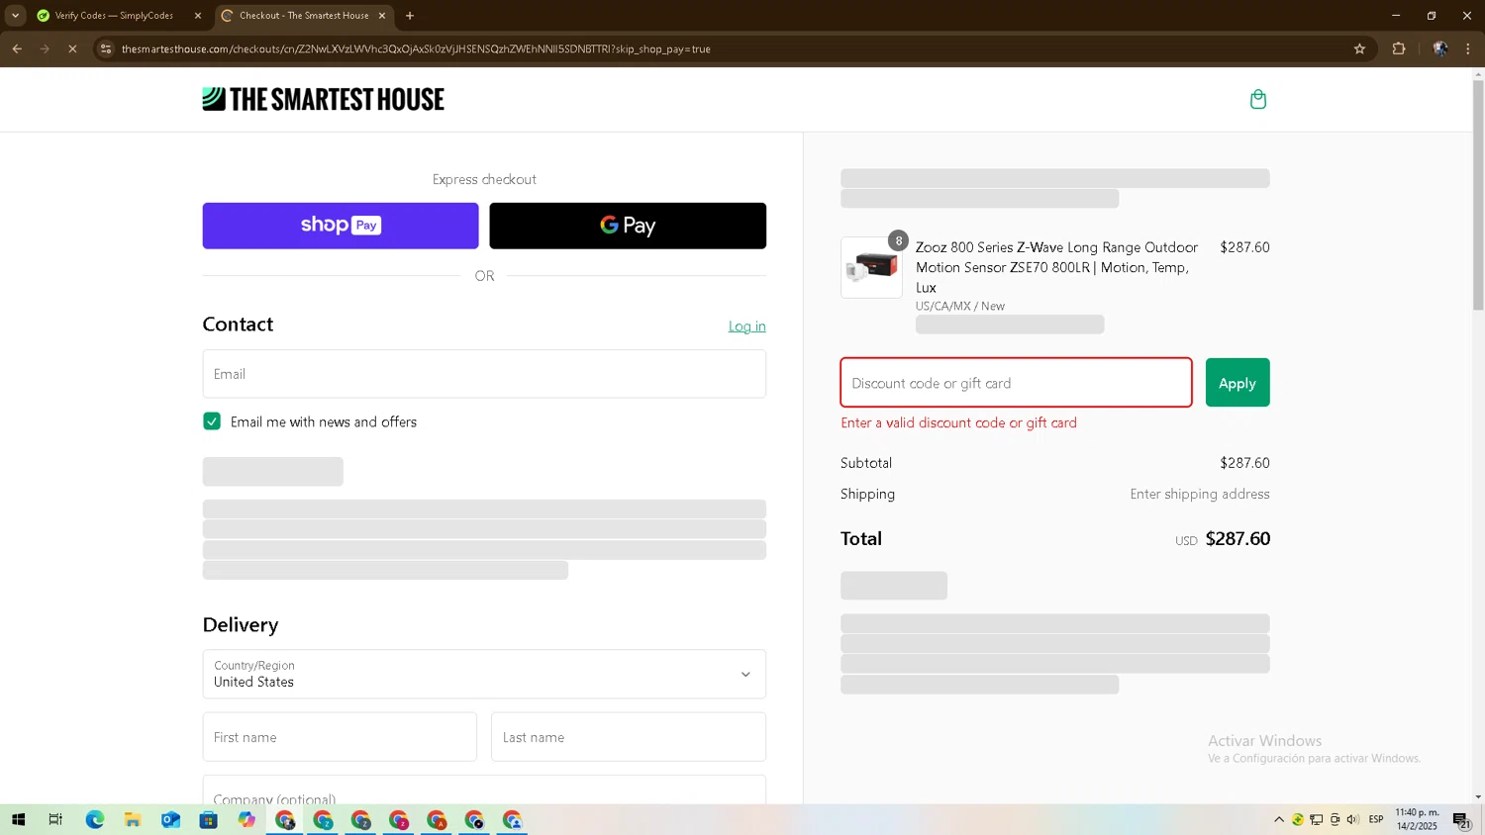Focus the Last name field
Screen dimensions: 1485x835
[629, 737]
